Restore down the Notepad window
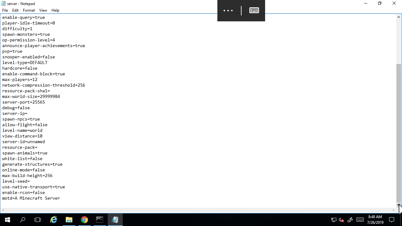 tap(380, 3)
